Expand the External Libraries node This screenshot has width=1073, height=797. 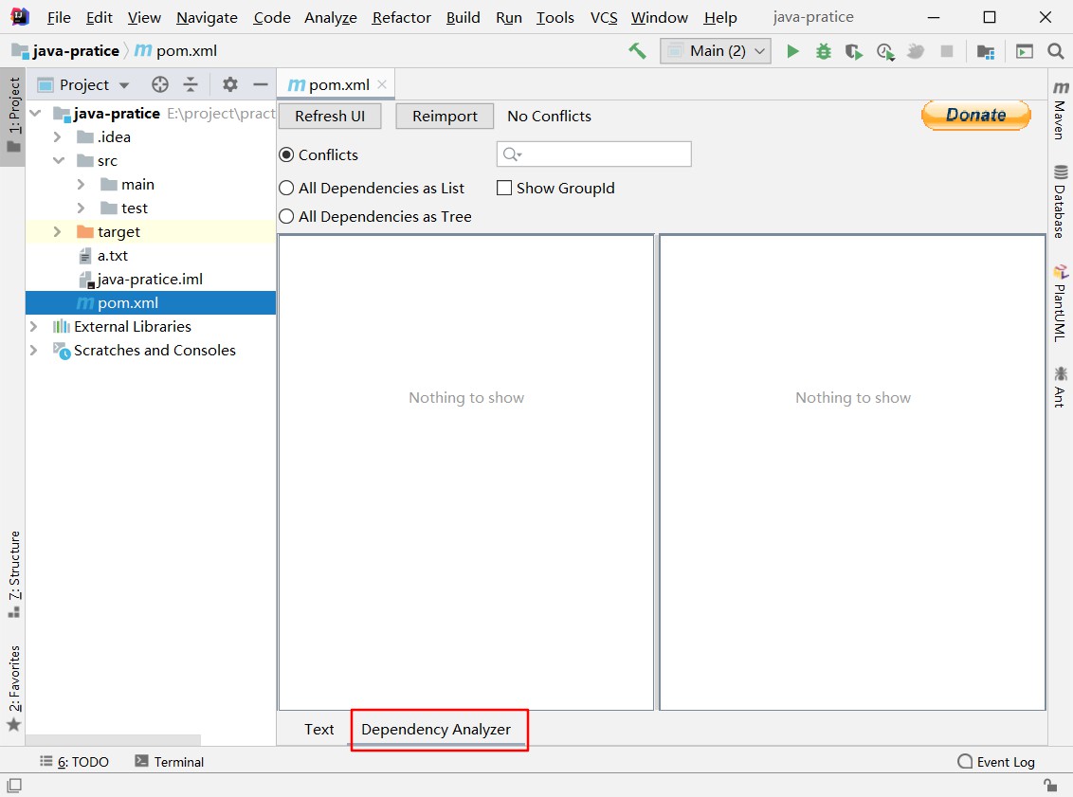click(34, 327)
